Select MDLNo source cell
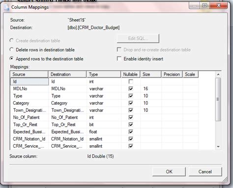233x188 pixels. coord(29,89)
